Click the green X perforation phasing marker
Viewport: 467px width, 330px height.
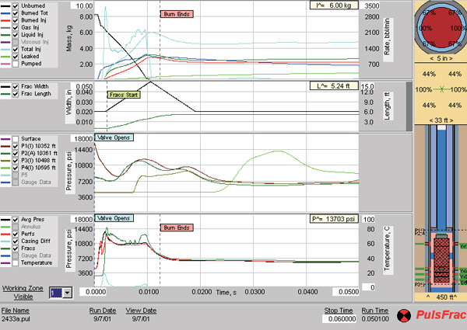pos(441,91)
